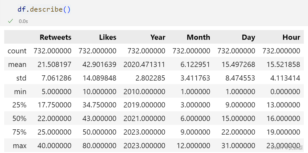Image resolution: width=308 pixels, height=153 pixels.
Task: Click the green execution success checkmark
Action: coord(10,21)
